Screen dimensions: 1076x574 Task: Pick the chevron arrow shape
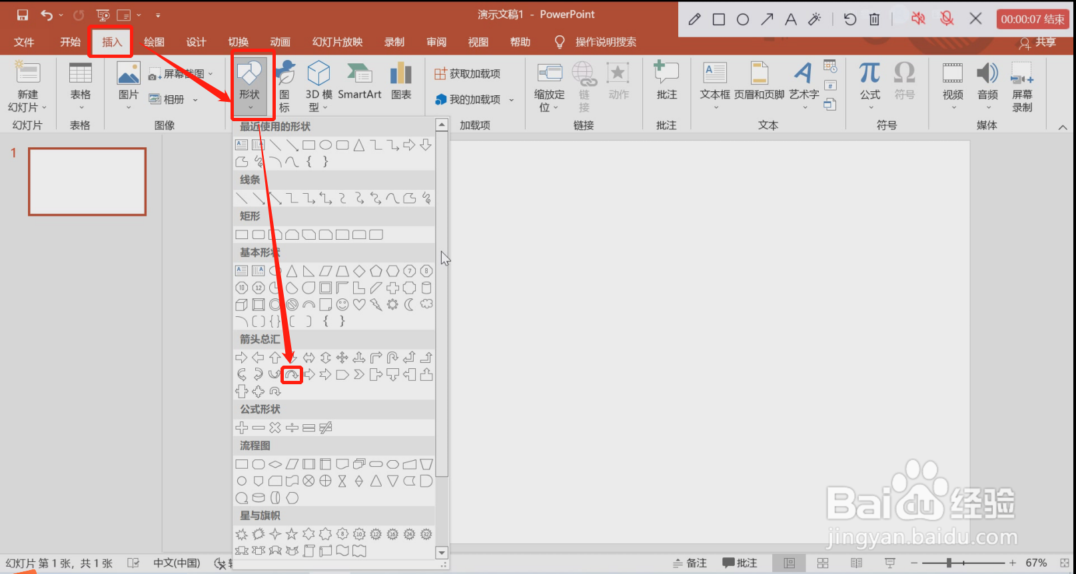click(x=359, y=375)
